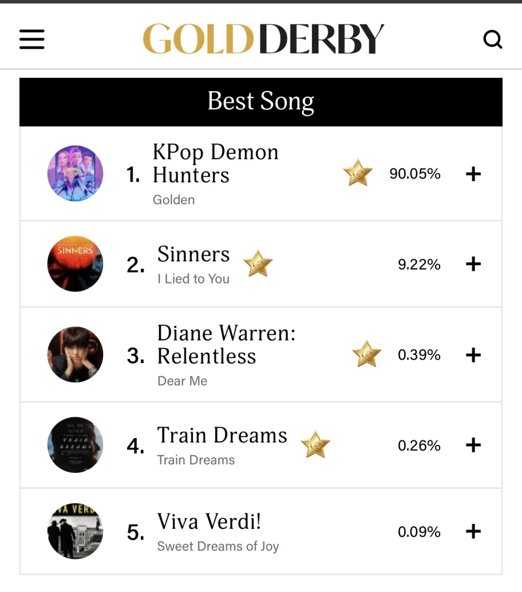Viewport: 522px width, 592px height.
Task: Open the Viva Verdi! title link
Action: (x=209, y=521)
